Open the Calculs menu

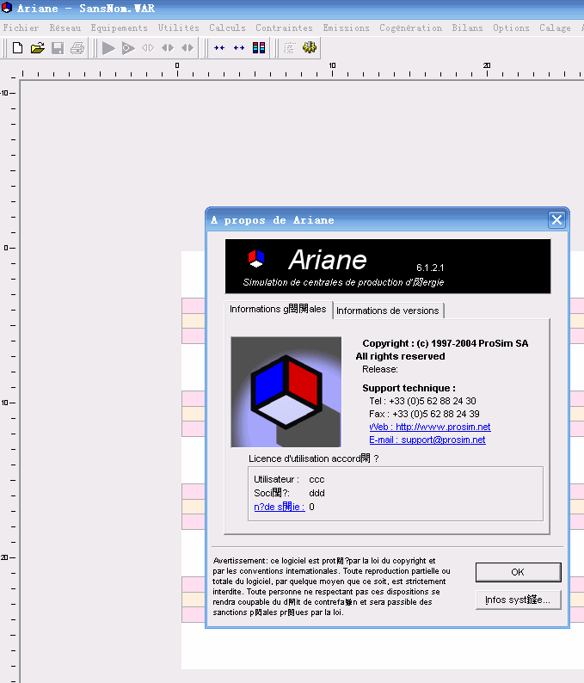tap(227, 28)
